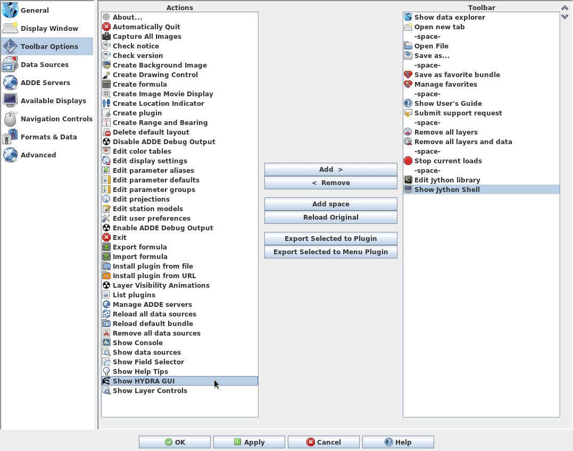Select Reload default bundle action
The height and width of the screenshot is (451, 573).
pyautogui.click(x=180, y=323)
